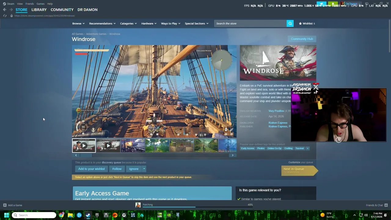
Task: Open the weather widget showing 77°F
Action: click(327, 215)
